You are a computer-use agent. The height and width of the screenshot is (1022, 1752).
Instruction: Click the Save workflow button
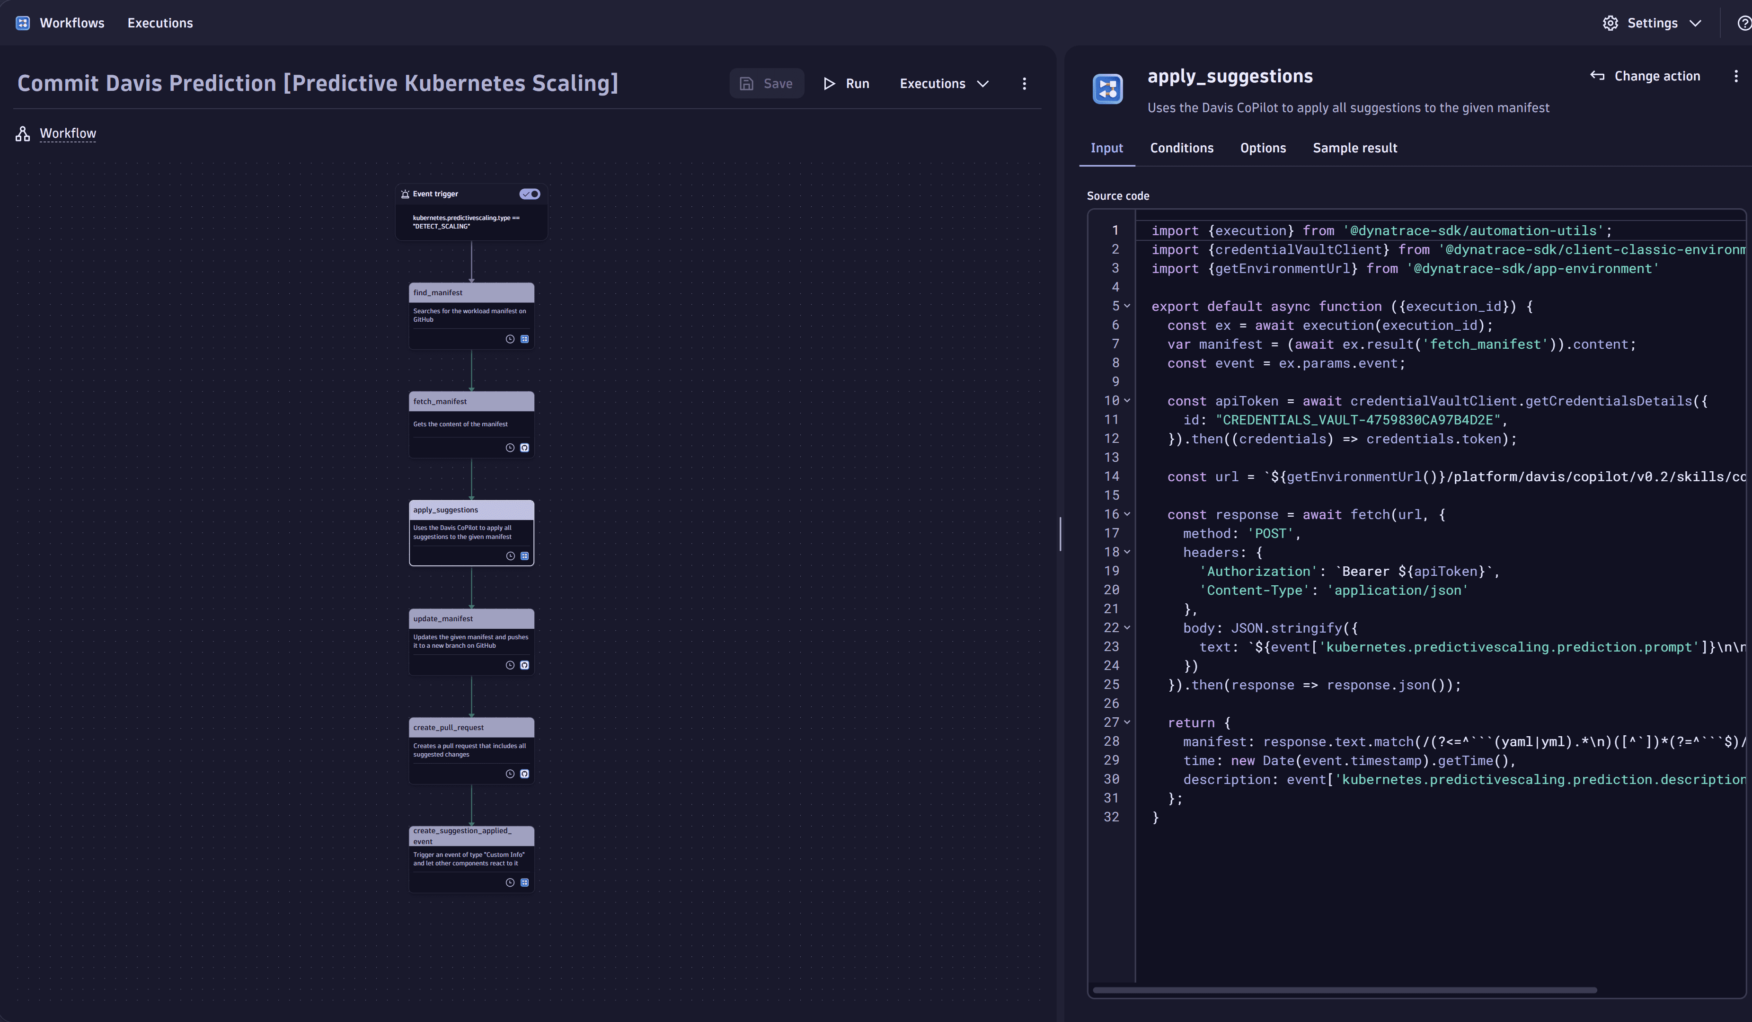click(x=767, y=83)
